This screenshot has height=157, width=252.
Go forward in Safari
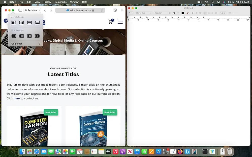pos(51,10)
